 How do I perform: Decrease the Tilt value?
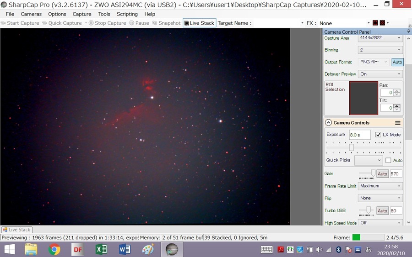click(397, 110)
